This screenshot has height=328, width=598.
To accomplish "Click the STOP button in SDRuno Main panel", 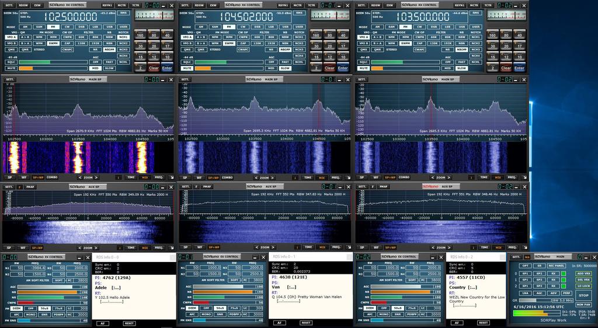I will pyautogui.click(x=583, y=295).
